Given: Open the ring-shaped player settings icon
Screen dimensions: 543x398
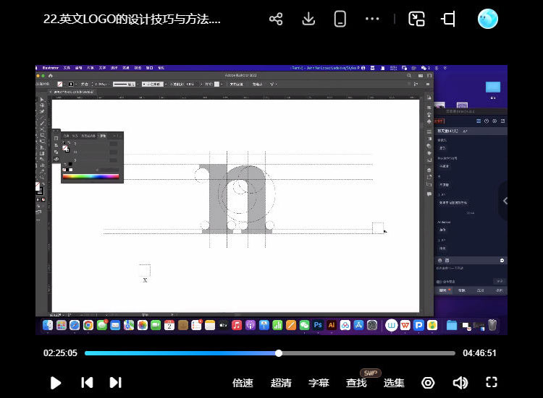Looking at the screenshot, I should [x=428, y=383].
